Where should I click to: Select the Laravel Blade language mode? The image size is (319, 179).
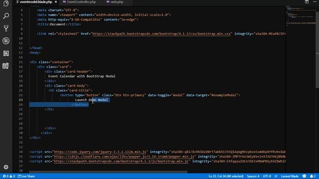(290, 176)
